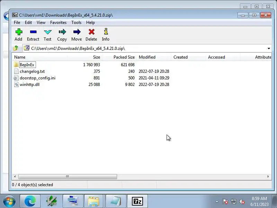This screenshot has width=277, height=208.
Task: Click the green Add plus icon
Action: (19, 32)
